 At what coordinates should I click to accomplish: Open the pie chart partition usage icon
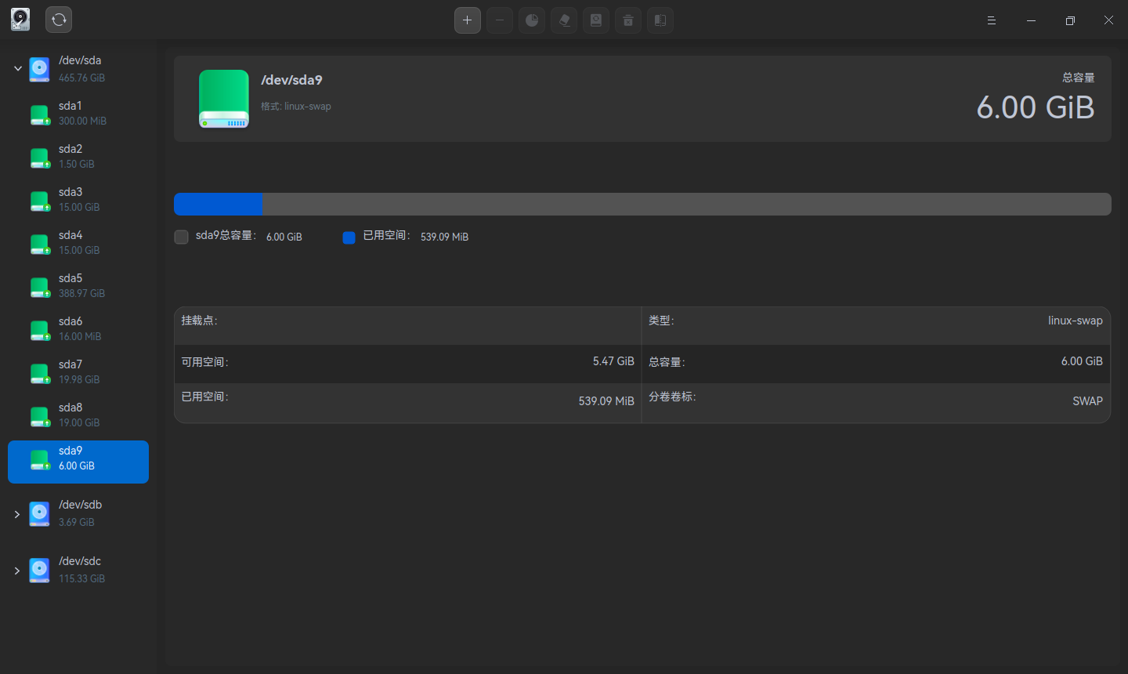pos(532,20)
